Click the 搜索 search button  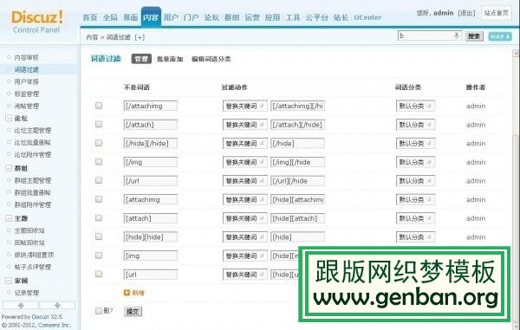click(x=474, y=36)
